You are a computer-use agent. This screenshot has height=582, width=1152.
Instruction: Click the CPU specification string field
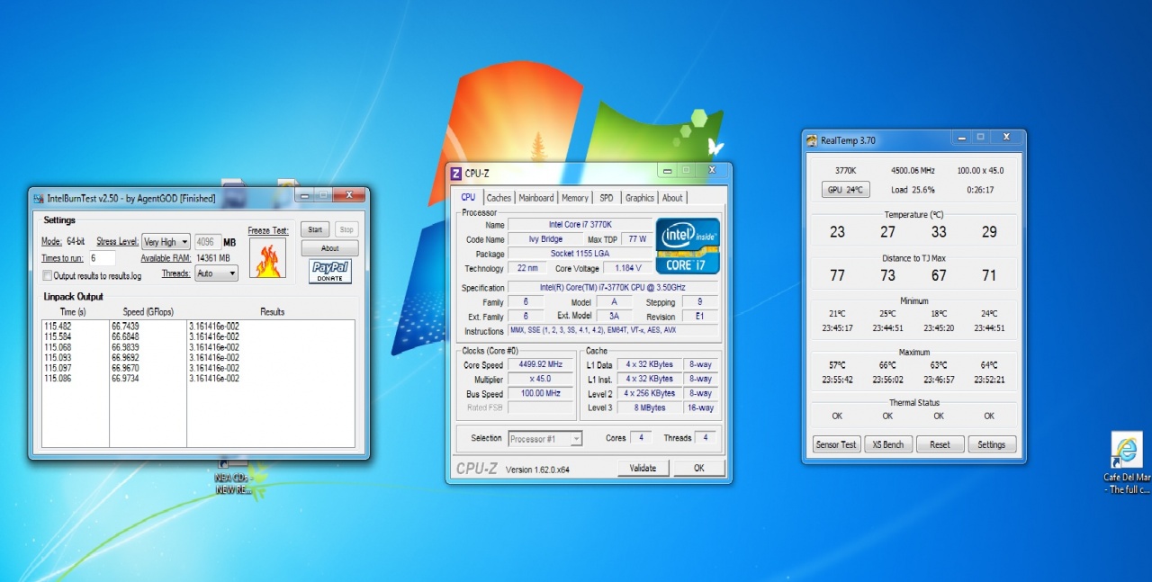tap(613, 288)
